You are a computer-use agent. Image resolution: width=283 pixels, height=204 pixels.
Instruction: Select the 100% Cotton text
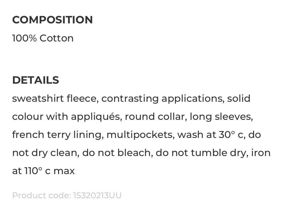pos(43,38)
